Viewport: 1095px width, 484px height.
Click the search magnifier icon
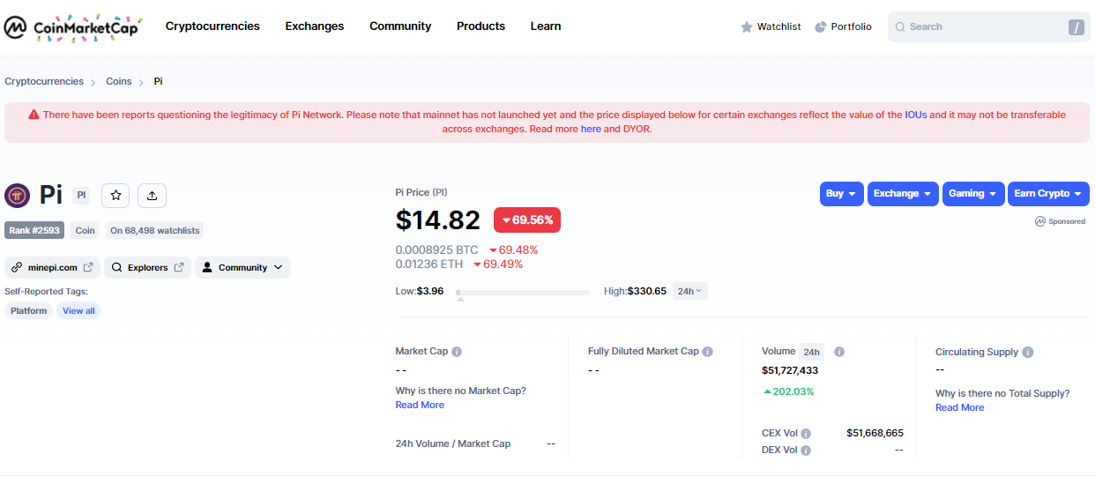900,27
